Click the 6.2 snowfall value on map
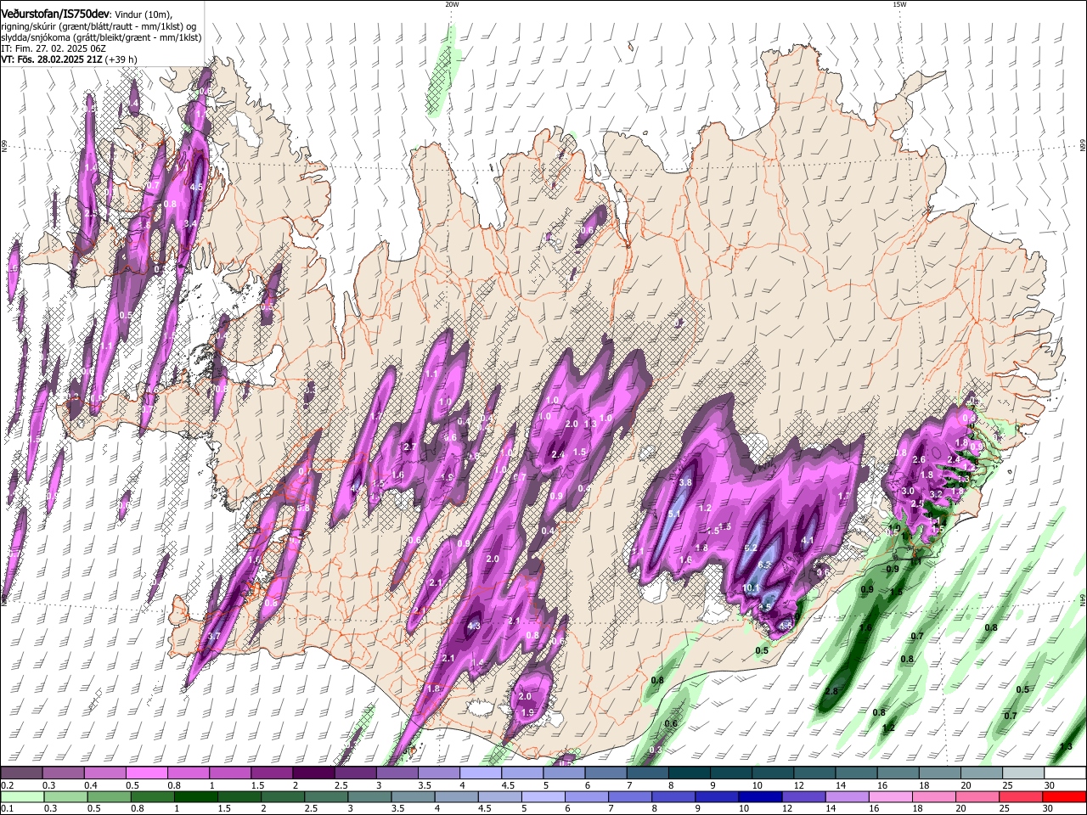The width and height of the screenshot is (1087, 815). pos(751,548)
